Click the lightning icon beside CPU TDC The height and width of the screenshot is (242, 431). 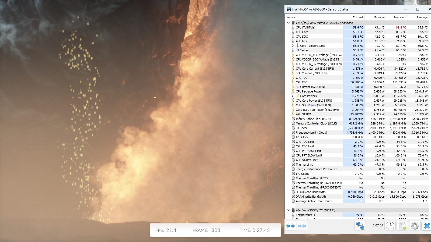[x=293, y=78]
